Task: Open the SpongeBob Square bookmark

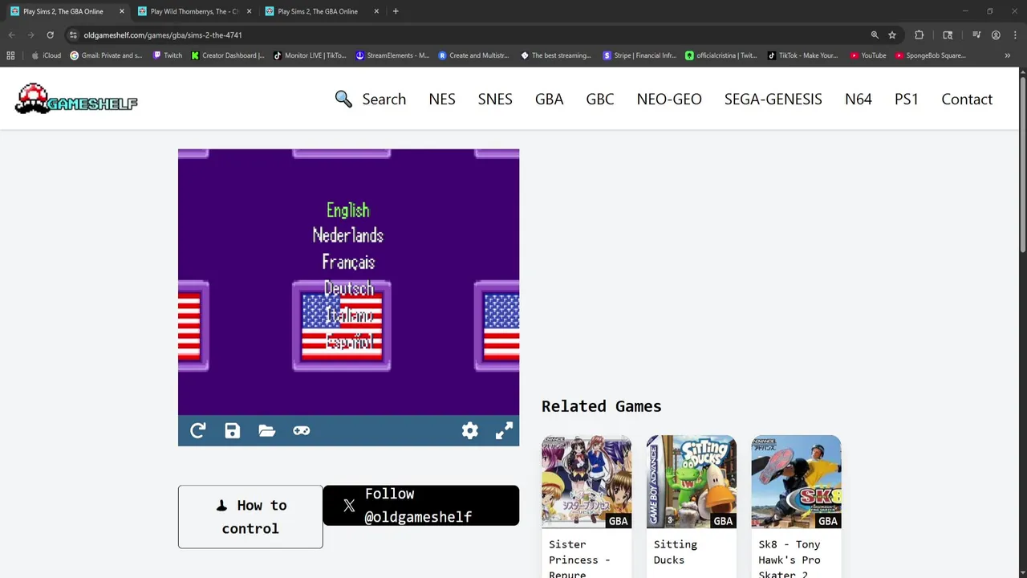Action: [931, 55]
